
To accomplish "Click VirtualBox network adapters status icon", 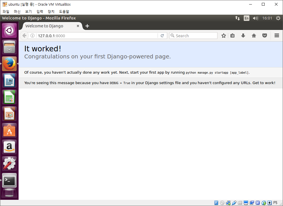I will point(228,203).
